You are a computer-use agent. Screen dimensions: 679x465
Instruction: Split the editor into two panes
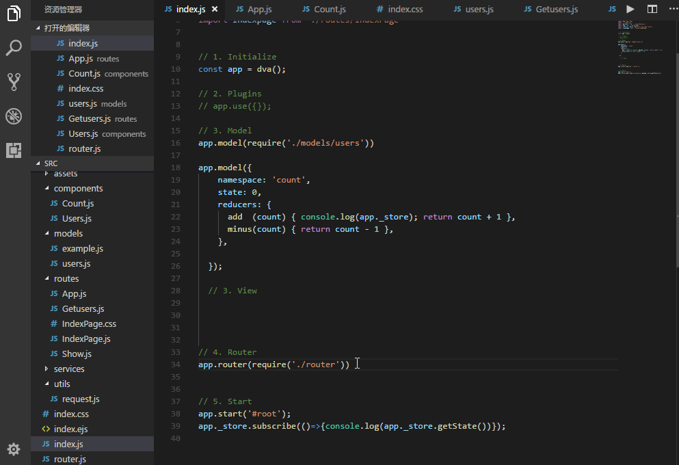point(651,10)
